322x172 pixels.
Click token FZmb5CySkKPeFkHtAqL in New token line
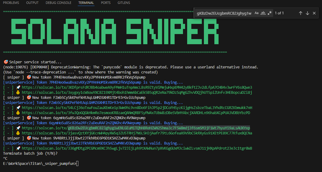point(99,98)
